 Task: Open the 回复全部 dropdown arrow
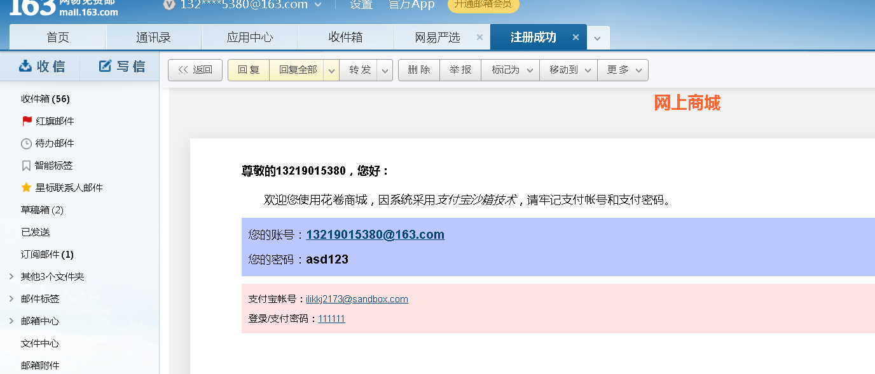(331, 70)
